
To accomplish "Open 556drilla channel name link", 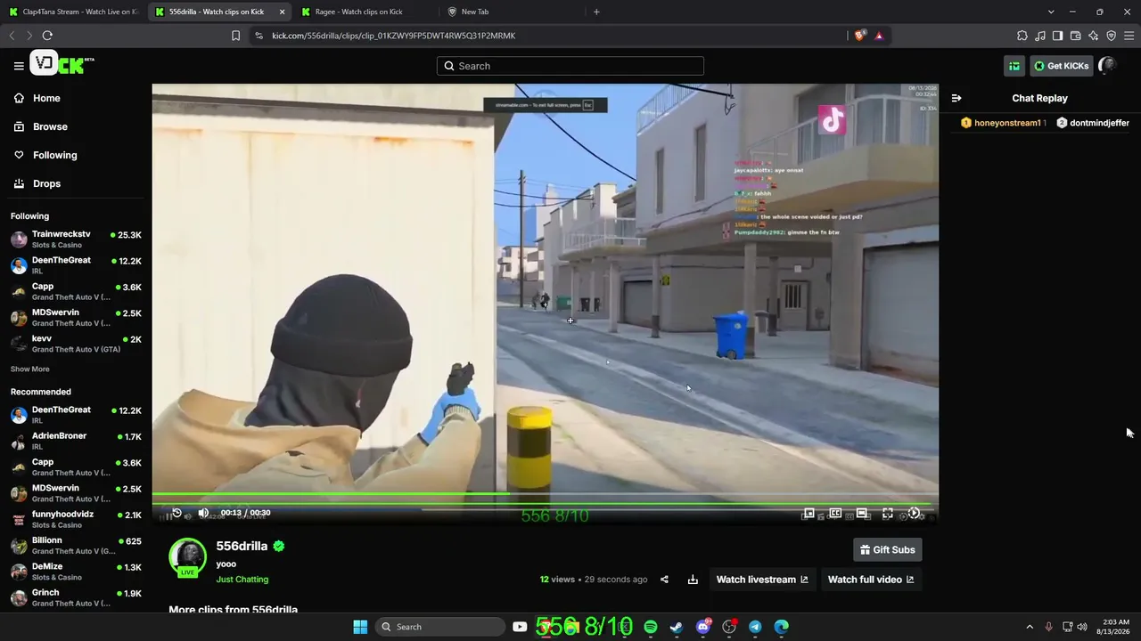I will (x=242, y=547).
